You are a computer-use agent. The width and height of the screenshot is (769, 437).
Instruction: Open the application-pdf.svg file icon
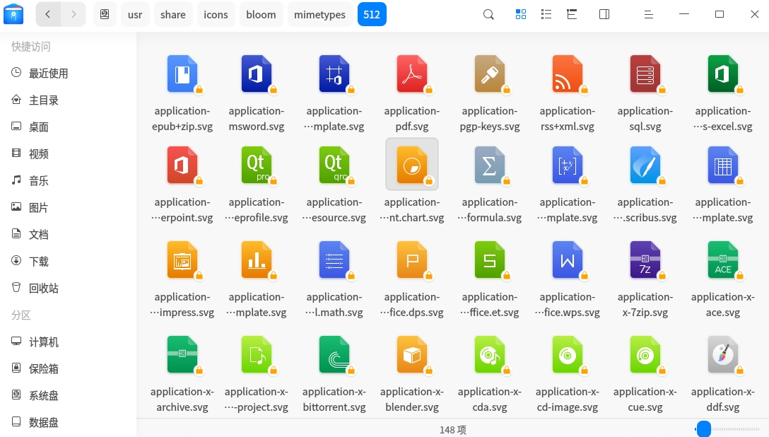coord(412,74)
